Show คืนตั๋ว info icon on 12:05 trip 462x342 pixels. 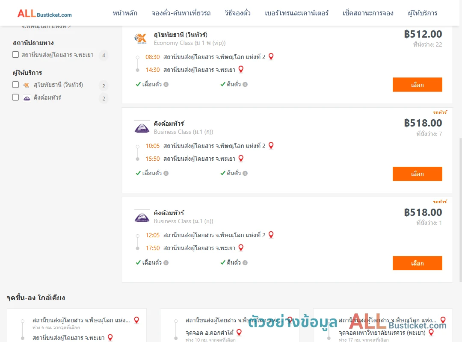(x=245, y=263)
